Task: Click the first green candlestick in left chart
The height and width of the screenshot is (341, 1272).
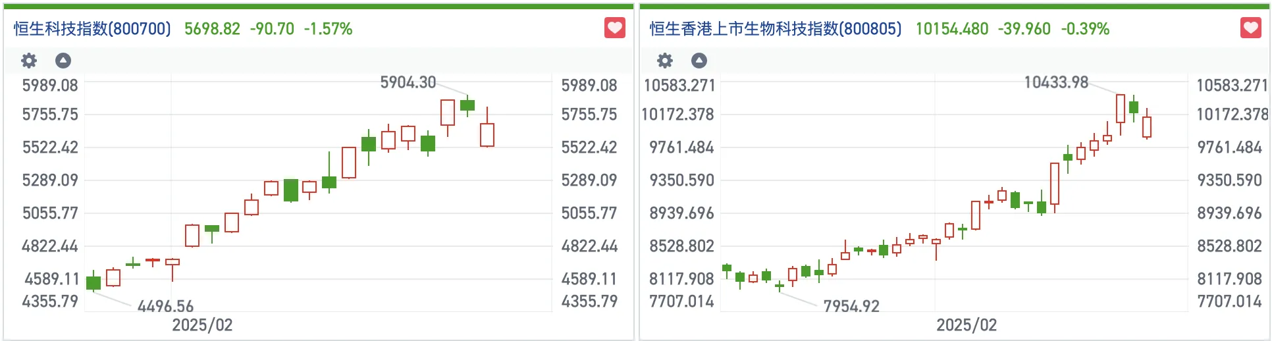Action: click(93, 282)
